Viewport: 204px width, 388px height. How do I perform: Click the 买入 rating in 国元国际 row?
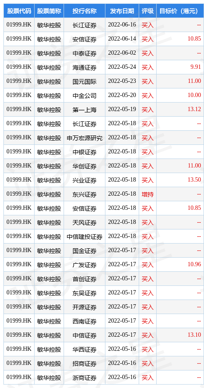tap(148, 82)
